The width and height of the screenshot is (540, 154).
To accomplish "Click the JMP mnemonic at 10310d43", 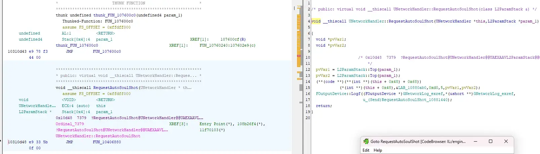I will tap(69, 51).
